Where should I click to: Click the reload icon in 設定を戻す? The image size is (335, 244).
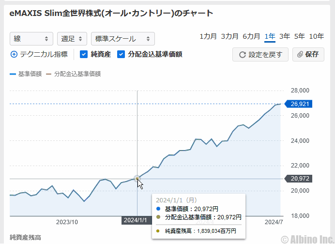[x=242, y=55]
